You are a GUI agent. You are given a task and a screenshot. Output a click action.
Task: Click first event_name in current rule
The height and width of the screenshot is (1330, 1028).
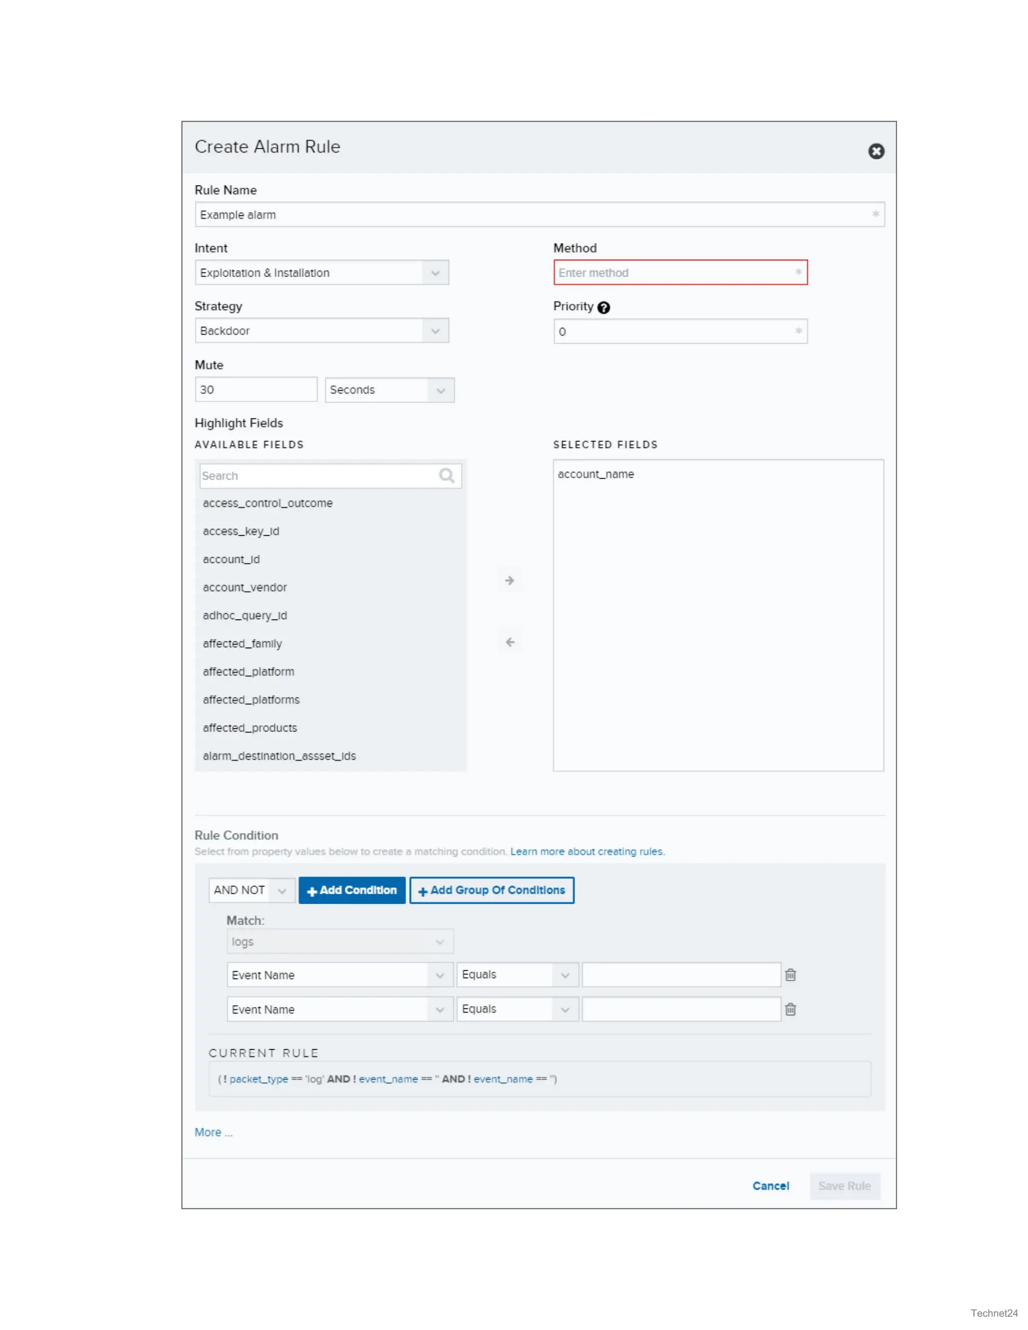pyautogui.click(x=388, y=1079)
